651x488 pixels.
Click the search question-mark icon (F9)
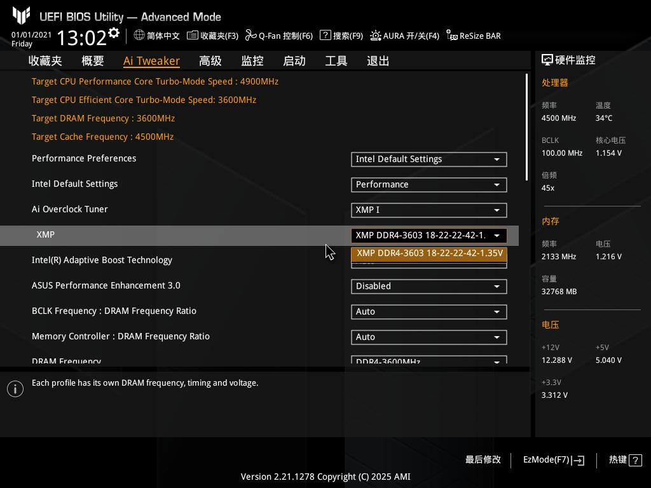point(325,36)
